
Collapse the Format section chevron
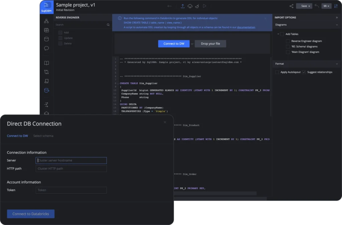pos(336,64)
